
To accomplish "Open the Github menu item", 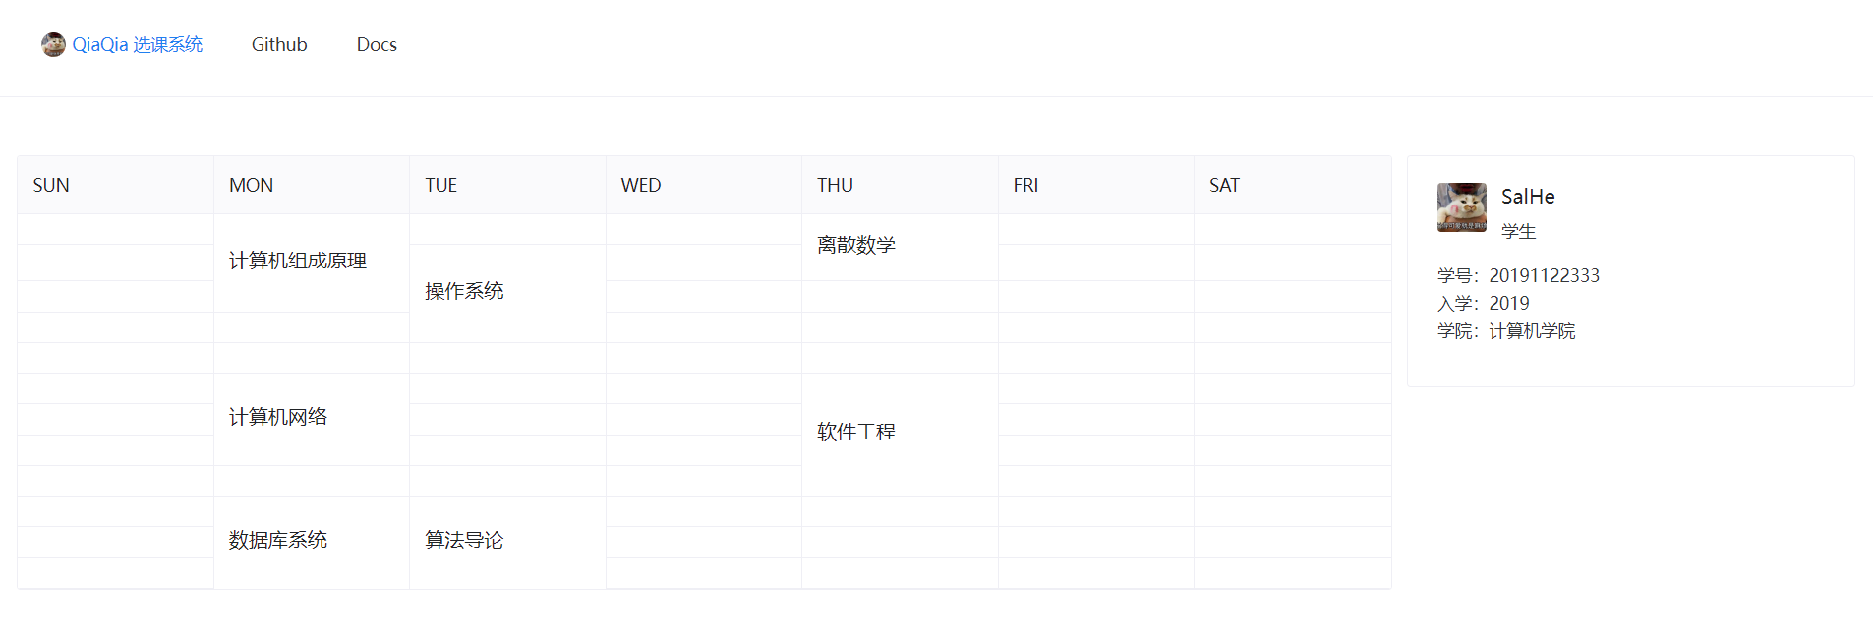I will click(x=279, y=44).
